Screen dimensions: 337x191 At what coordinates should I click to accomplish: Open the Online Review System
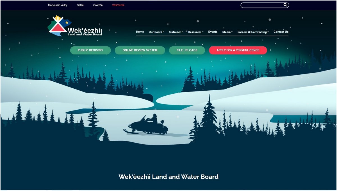tap(140, 50)
